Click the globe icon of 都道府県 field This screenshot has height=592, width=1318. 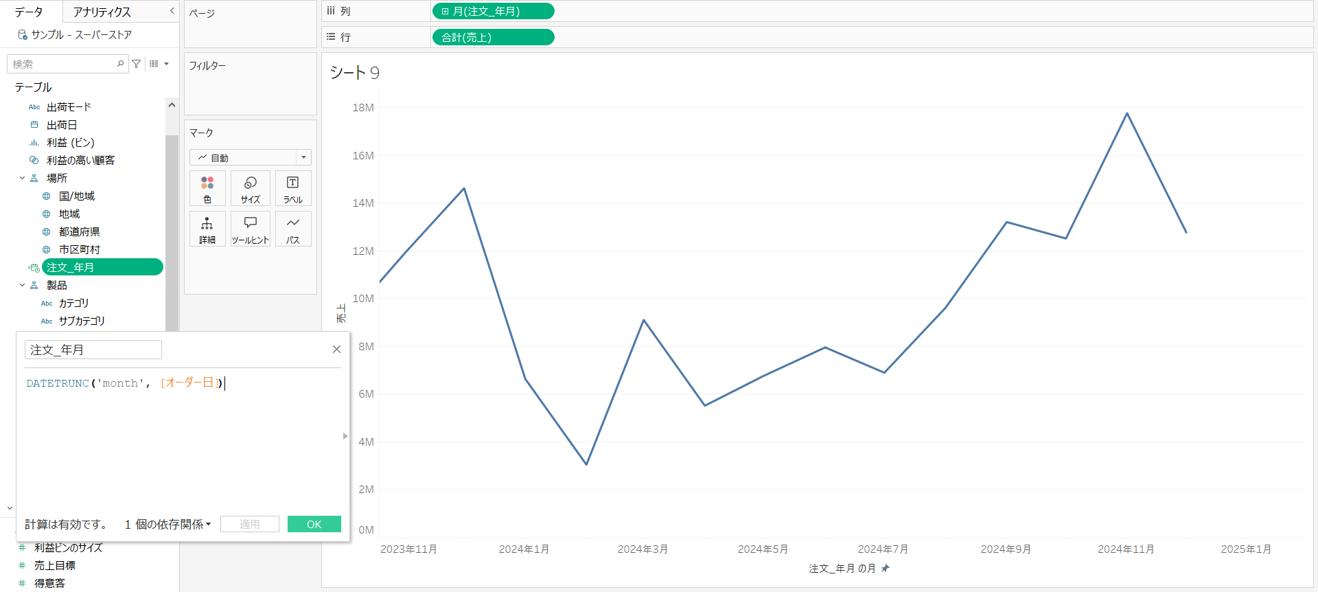pos(47,232)
